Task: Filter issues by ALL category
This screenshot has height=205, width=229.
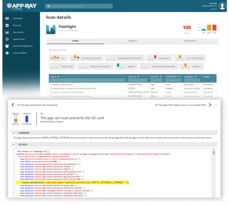Action: (58, 58)
